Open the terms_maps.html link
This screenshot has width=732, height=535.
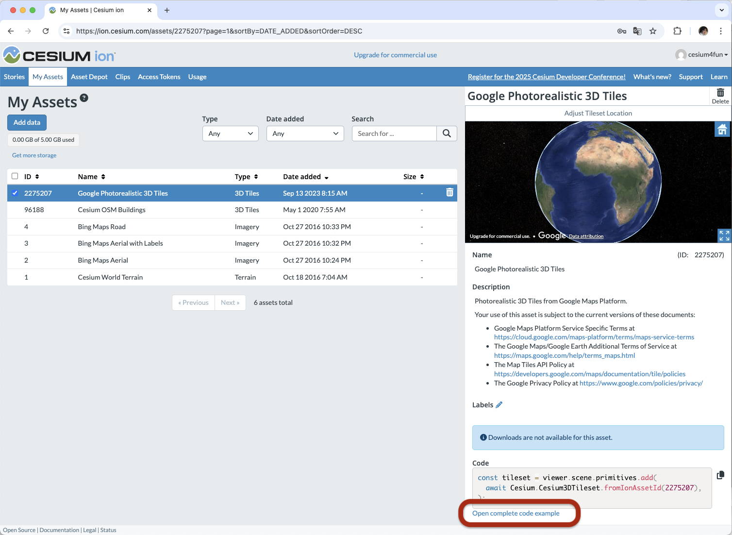(x=565, y=355)
